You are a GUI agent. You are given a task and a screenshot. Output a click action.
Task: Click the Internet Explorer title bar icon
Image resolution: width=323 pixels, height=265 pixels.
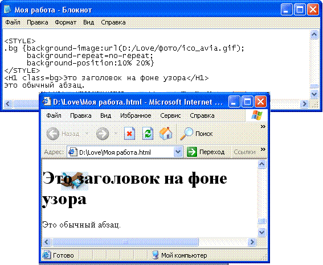coord(47,101)
